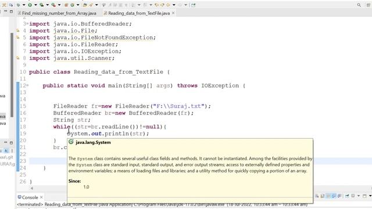This screenshot has height=209, width=372.
Task: Click println(str) on line 19
Action: (x=125, y=134)
